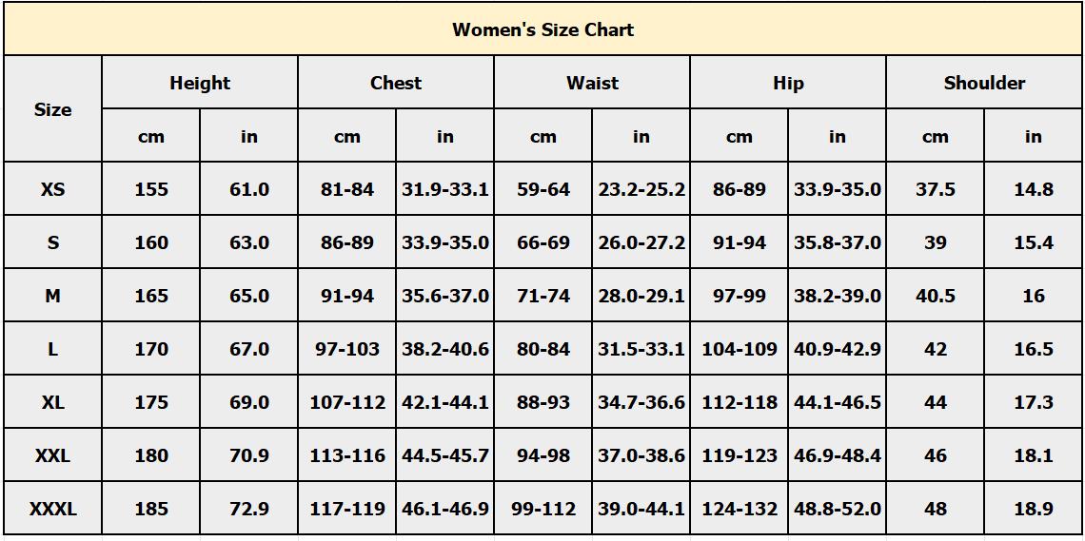Click the 46.9-48.4 hip inches cell
This screenshot has width=1085, height=541.
click(838, 455)
